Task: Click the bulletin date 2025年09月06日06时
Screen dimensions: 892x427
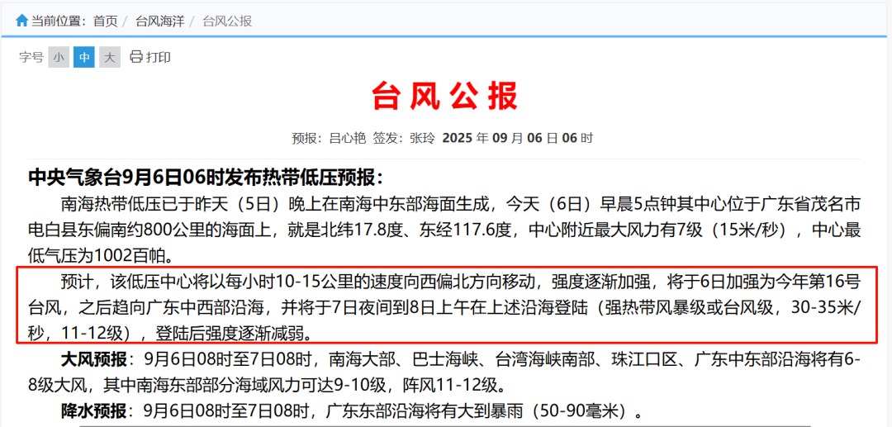Action: coord(517,138)
